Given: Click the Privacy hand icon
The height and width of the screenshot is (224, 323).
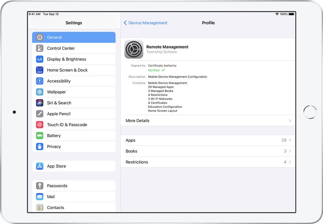Looking at the screenshot, I should 40,146.
